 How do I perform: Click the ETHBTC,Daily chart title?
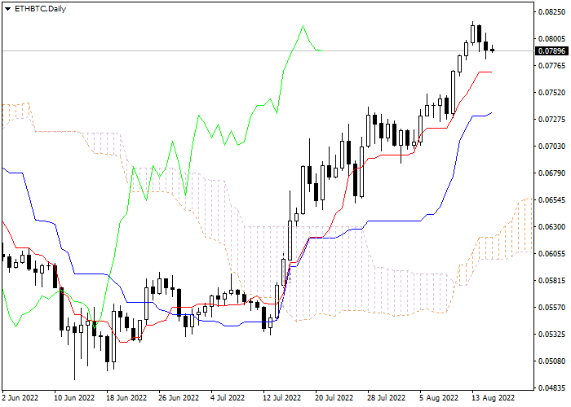[40, 9]
